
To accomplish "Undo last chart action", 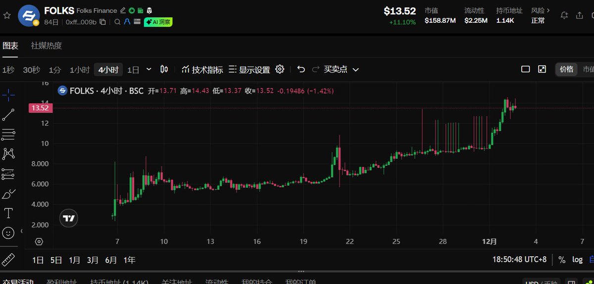I will point(301,69).
